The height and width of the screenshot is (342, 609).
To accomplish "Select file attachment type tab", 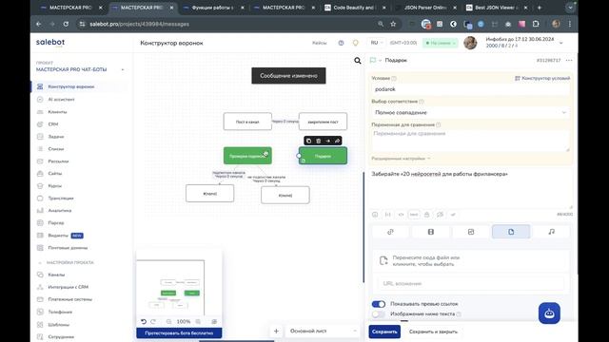I will coord(511,232).
